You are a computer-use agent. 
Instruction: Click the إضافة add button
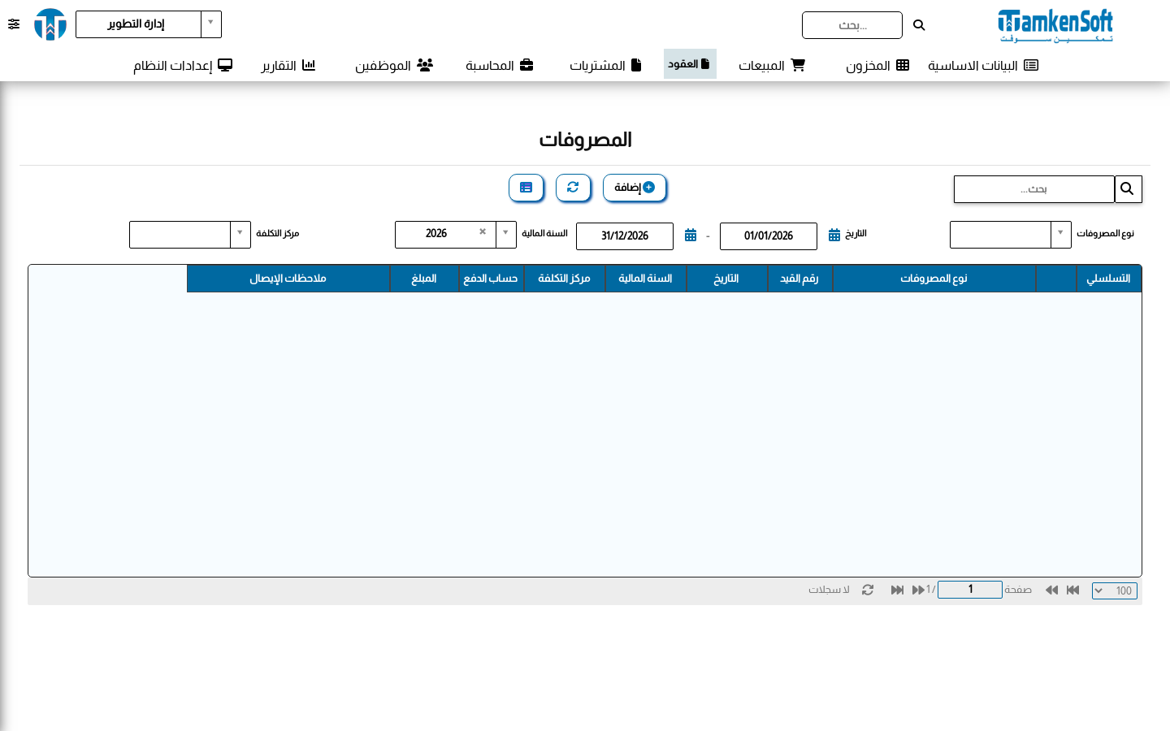pos(635,188)
